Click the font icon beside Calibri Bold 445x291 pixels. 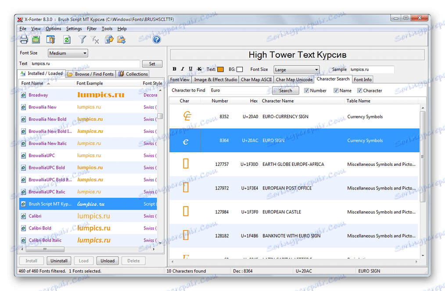24,228
